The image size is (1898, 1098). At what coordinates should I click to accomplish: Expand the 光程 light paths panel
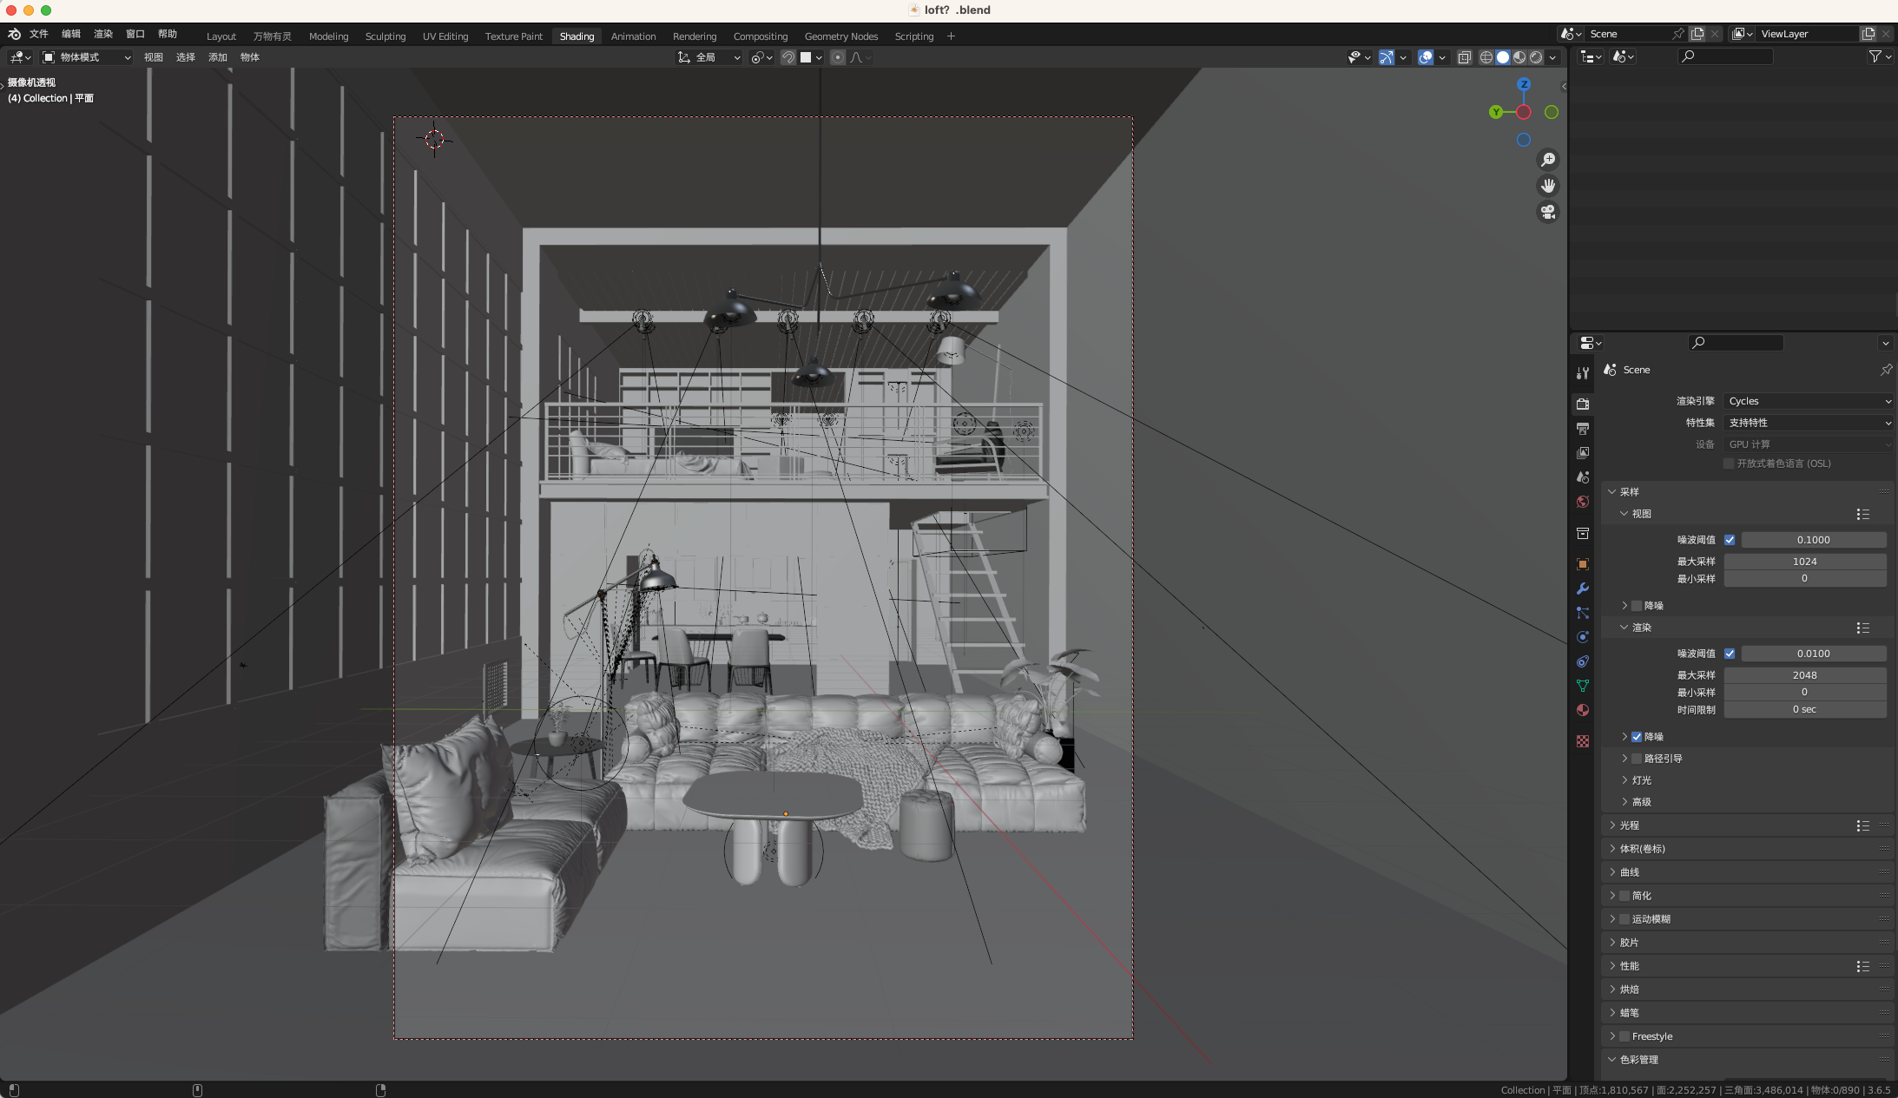click(x=1630, y=825)
